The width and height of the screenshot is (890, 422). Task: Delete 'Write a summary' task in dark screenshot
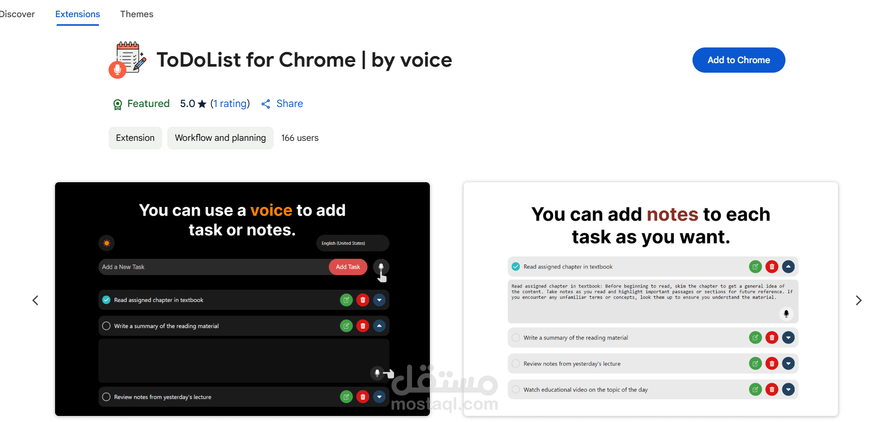pyautogui.click(x=363, y=326)
